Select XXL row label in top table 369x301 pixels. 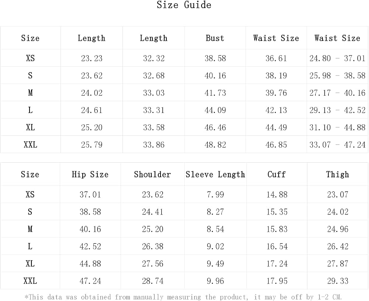(x=30, y=145)
